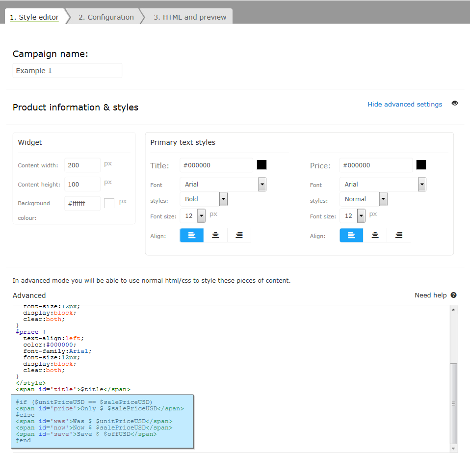Open the Title Font size dropdown
The width and height of the screenshot is (470, 455).
pos(192,215)
